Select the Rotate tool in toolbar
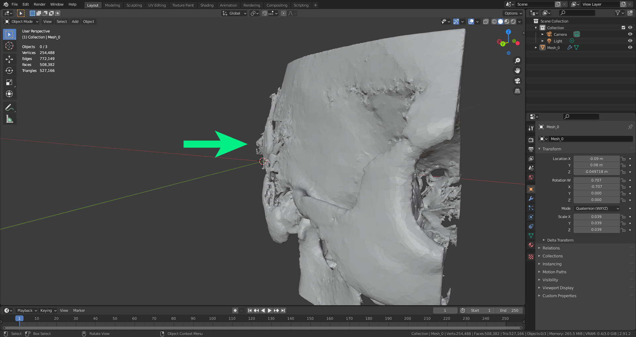This screenshot has height=337, width=636. tap(9, 71)
